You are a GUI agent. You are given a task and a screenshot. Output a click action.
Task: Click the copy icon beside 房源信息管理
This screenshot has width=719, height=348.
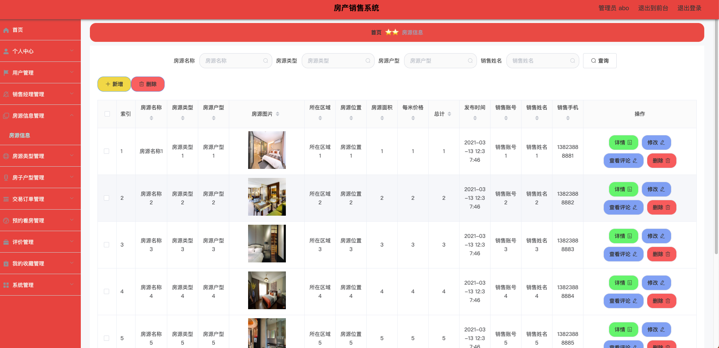(x=6, y=116)
